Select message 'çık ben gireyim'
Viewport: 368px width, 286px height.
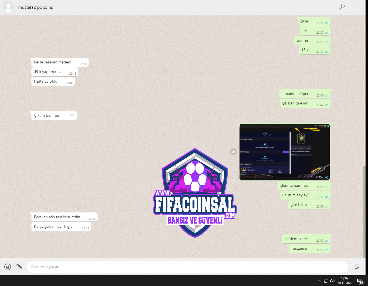(305, 103)
